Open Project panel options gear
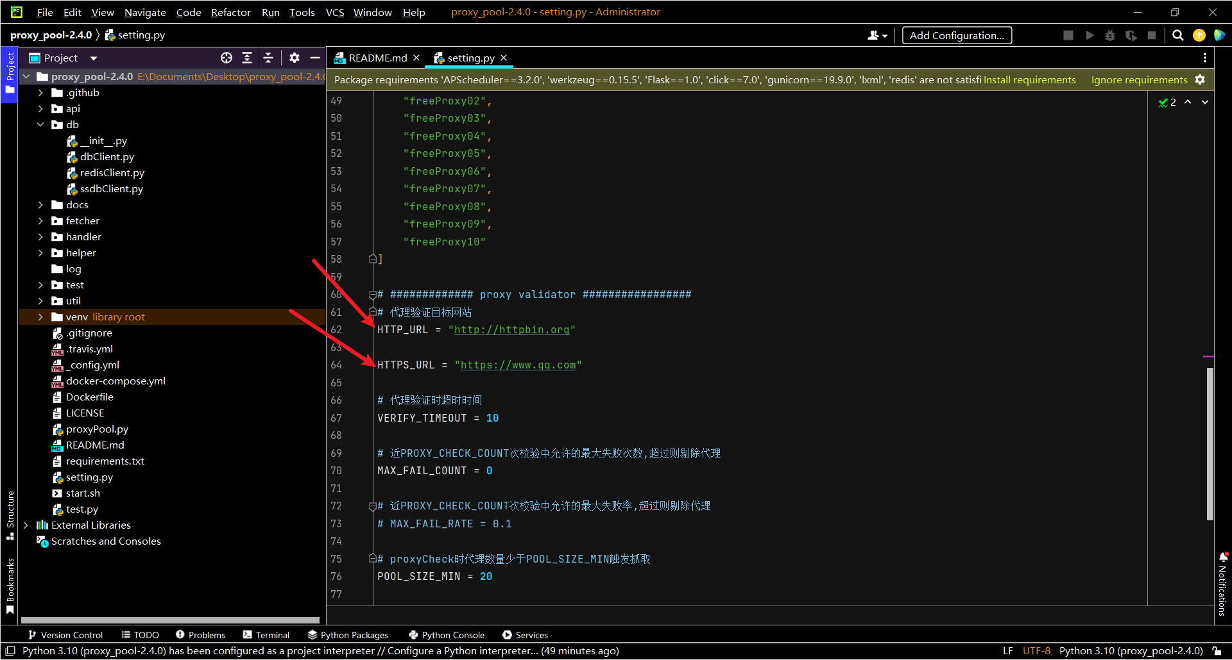This screenshot has height=660, width=1232. click(295, 58)
